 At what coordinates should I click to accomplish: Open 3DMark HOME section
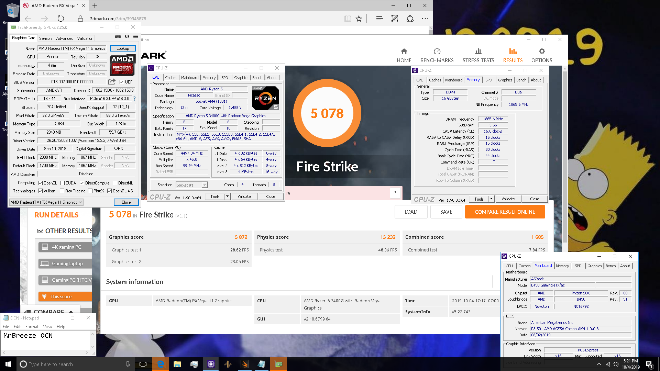pos(404,56)
